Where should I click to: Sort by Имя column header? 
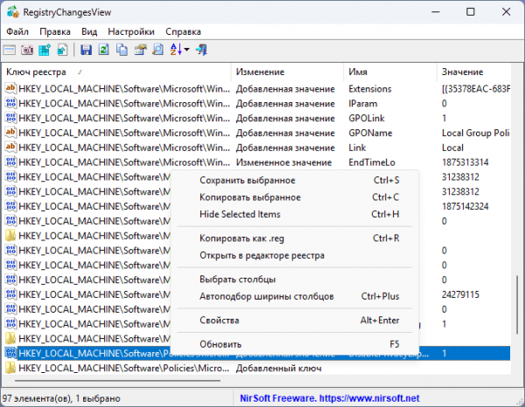click(x=390, y=72)
